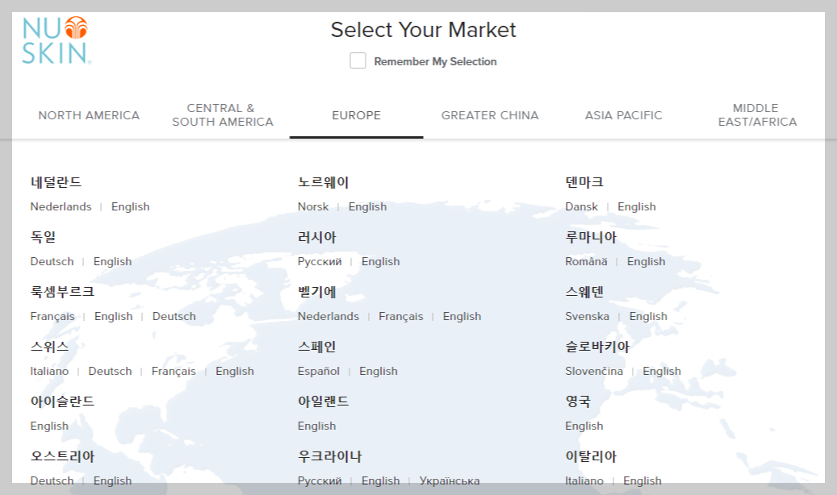Choose English under 스웨덴
Viewport: 837px width, 495px height.
click(x=648, y=316)
